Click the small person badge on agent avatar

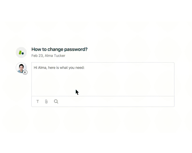[x=25, y=72]
